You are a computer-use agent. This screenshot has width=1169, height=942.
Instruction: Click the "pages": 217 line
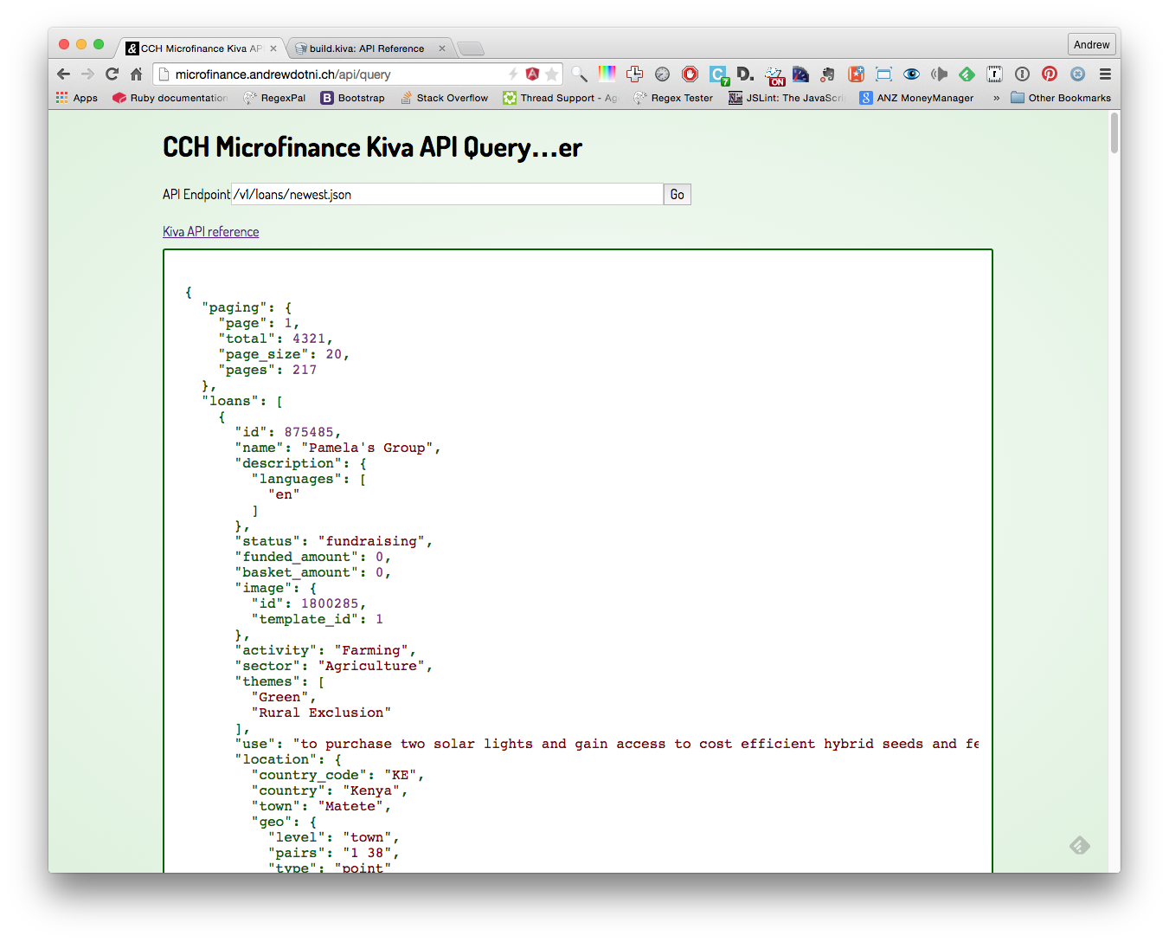pyautogui.click(x=267, y=370)
